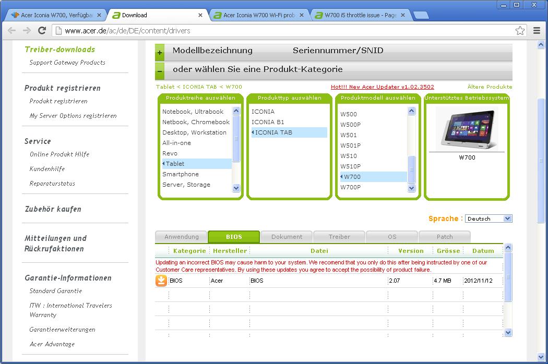Viewport: 548px width, 364px height.
Task: Close the Download tab
Action: 200,15
